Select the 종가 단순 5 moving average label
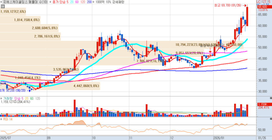 [60, 2]
